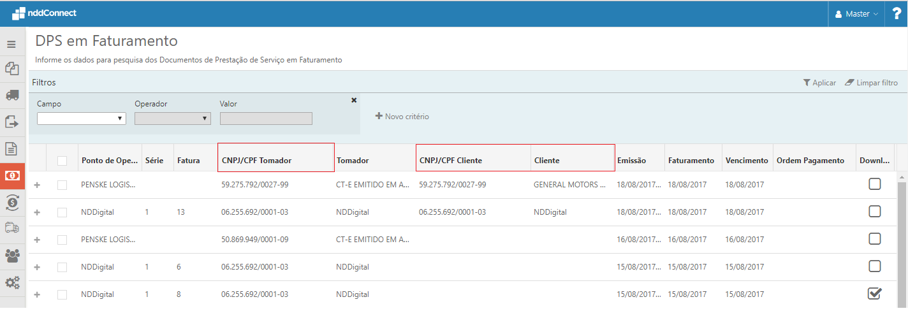Expand the NDDigital row with Fatura 13
The image size is (908, 311).
click(x=37, y=212)
